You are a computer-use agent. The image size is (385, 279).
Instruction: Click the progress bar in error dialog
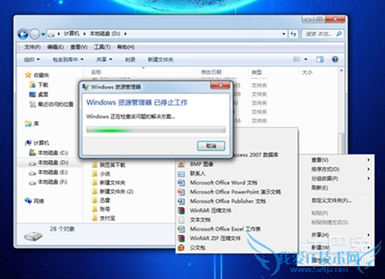[x=156, y=130]
